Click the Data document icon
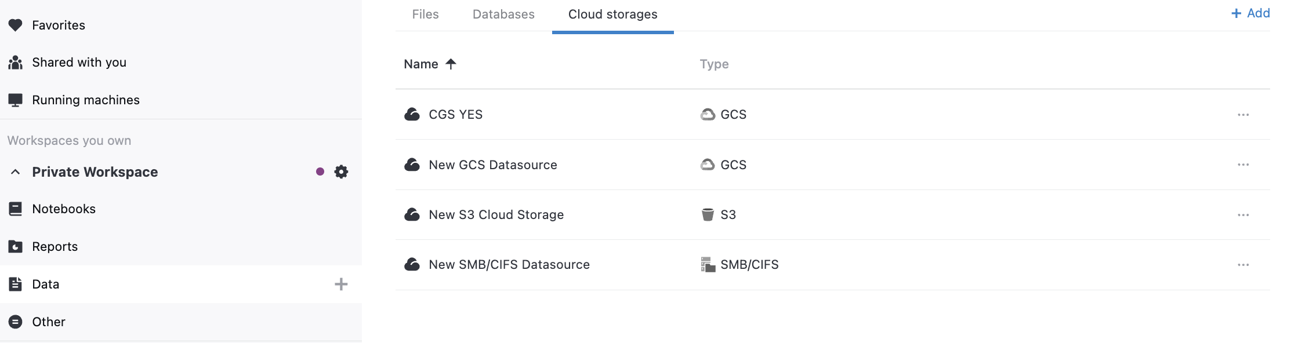The image size is (1298, 343). (14, 284)
